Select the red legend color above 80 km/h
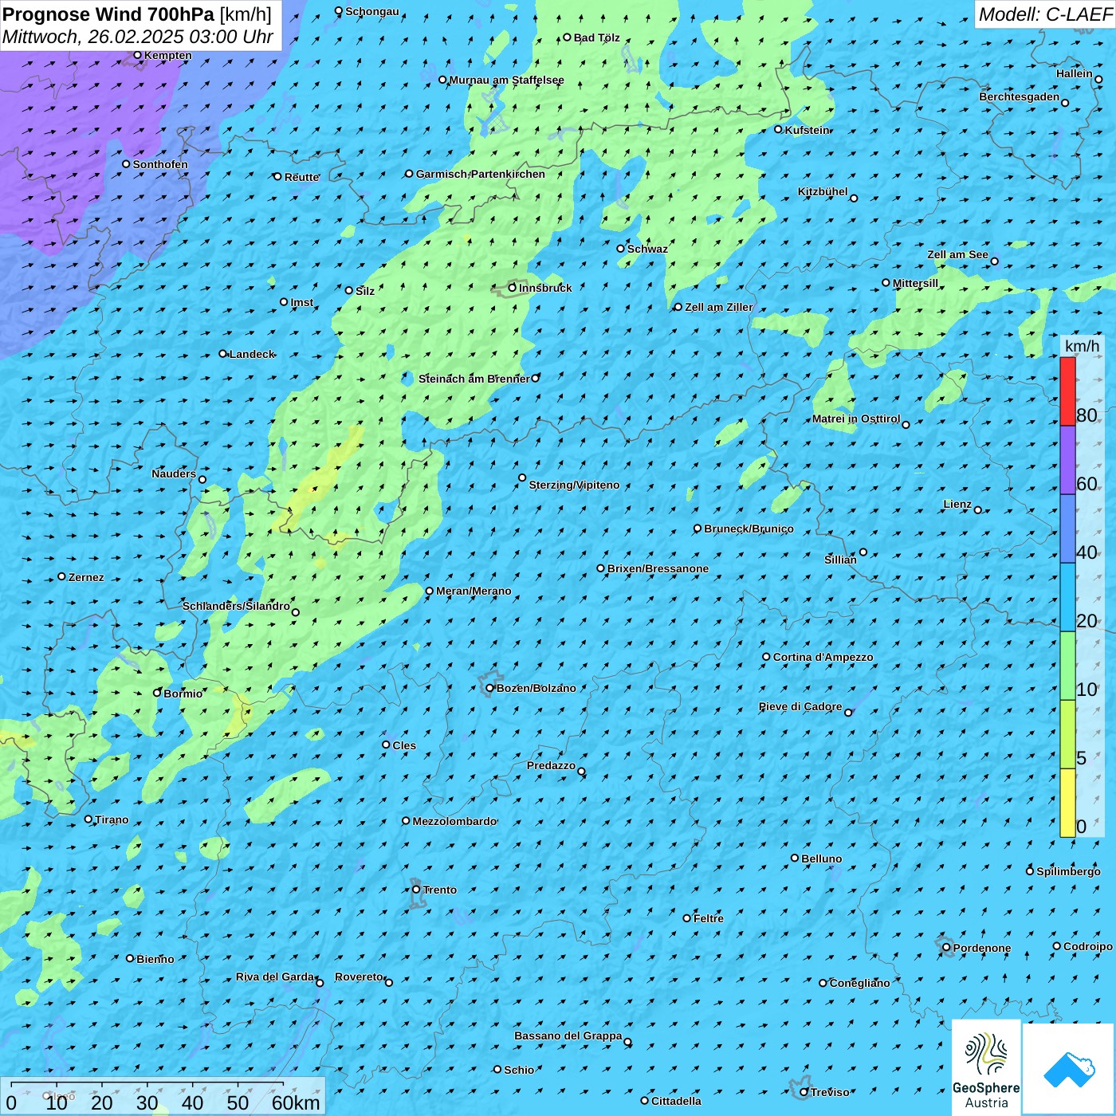This screenshot has width=1116, height=1116. [x=1067, y=391]
